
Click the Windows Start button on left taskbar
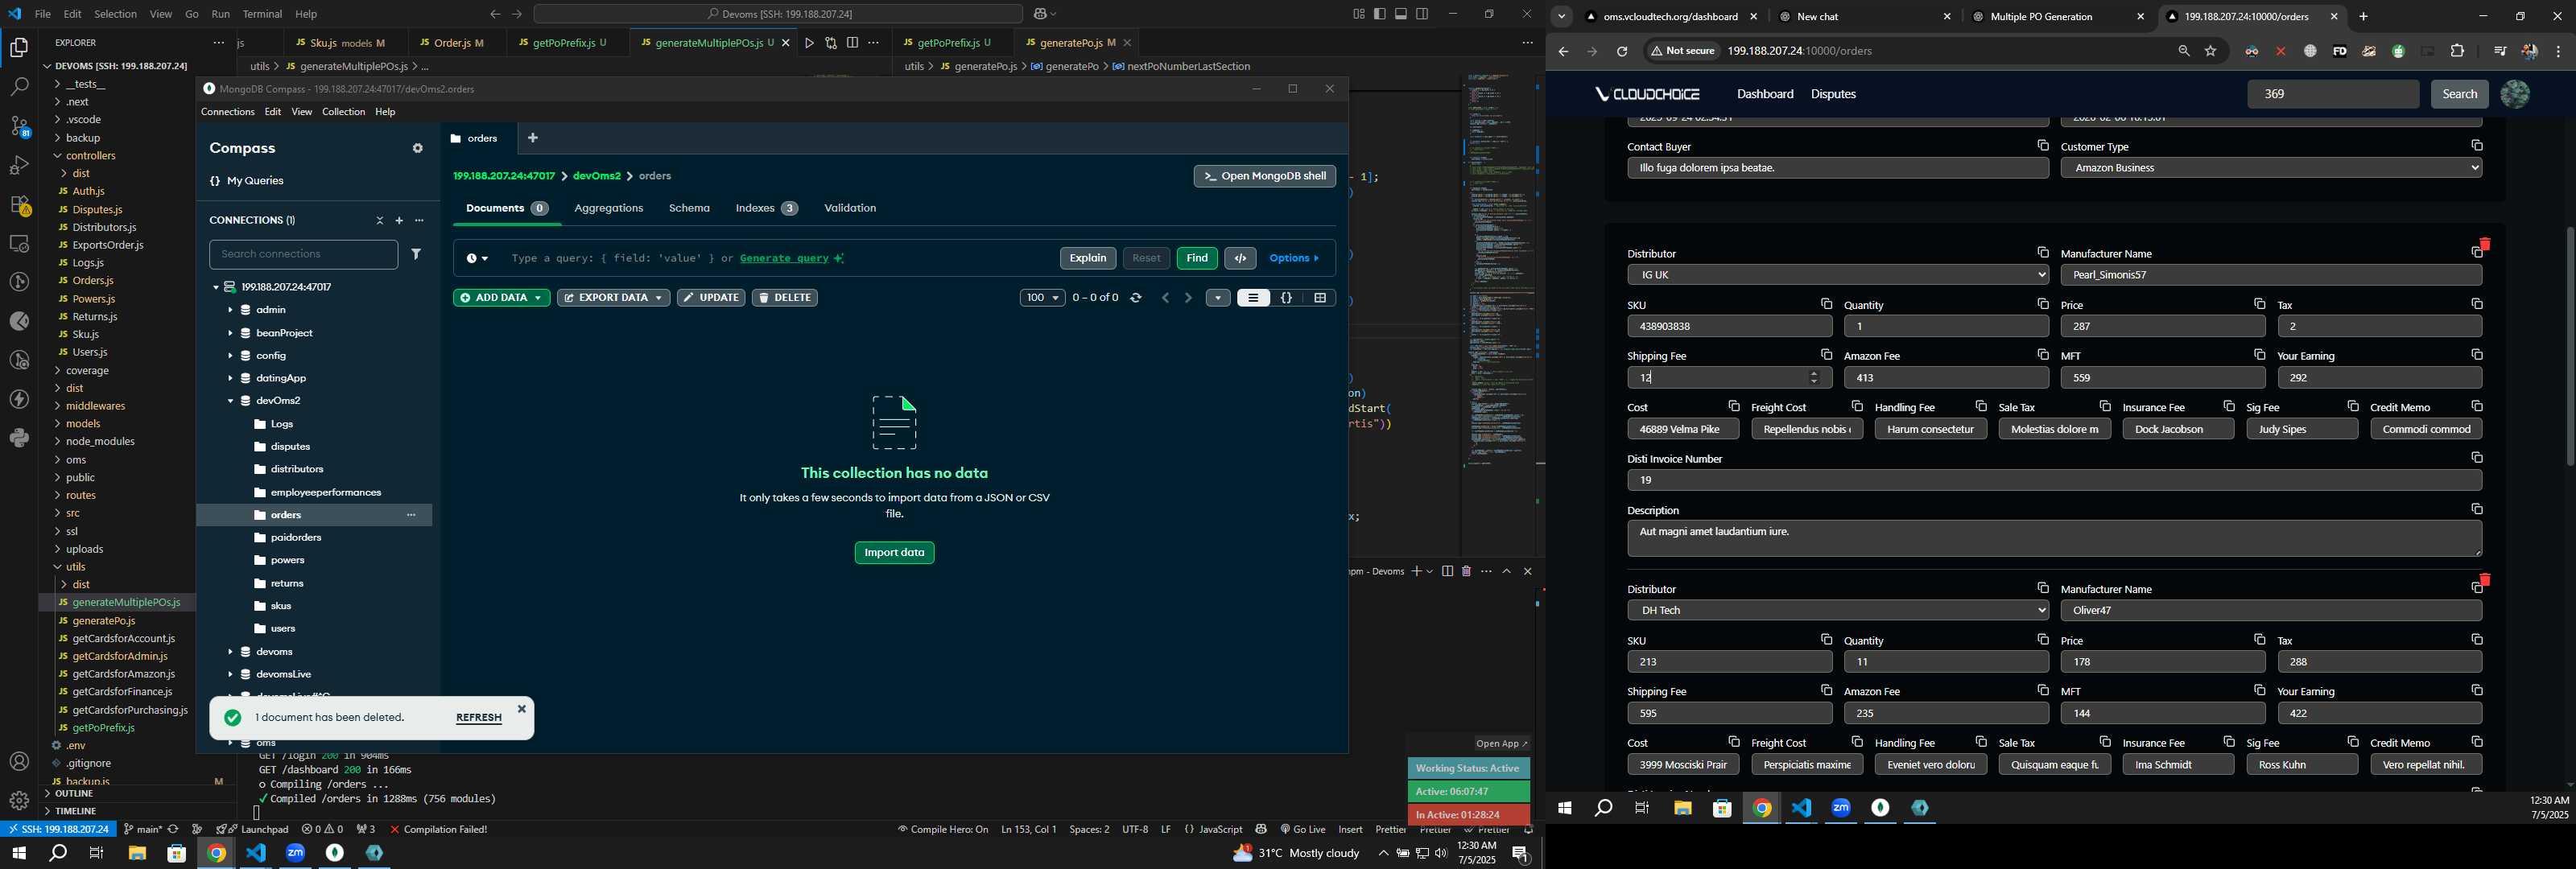pyautogui.click(x=18, y=853)
